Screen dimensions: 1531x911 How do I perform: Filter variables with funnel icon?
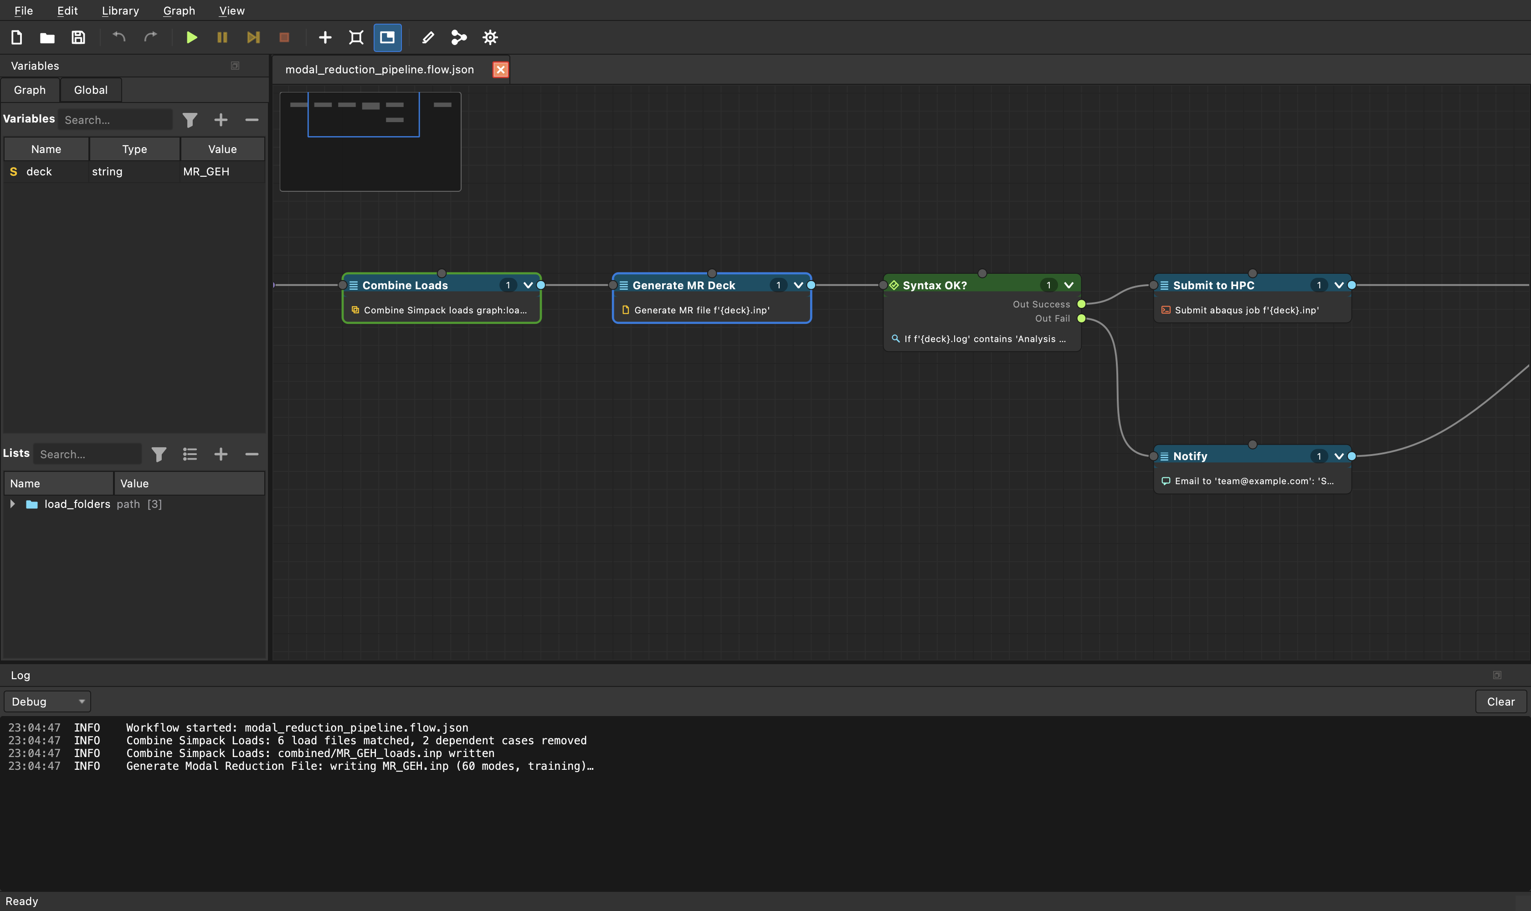(190, 120)
